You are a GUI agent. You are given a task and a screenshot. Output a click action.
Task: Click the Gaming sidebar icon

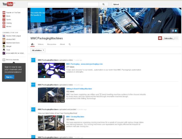(x=4, y=23)
